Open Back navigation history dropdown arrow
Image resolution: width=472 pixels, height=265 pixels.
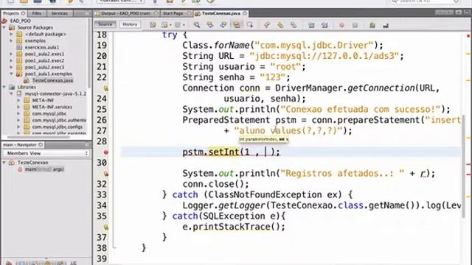pos(170,25)
